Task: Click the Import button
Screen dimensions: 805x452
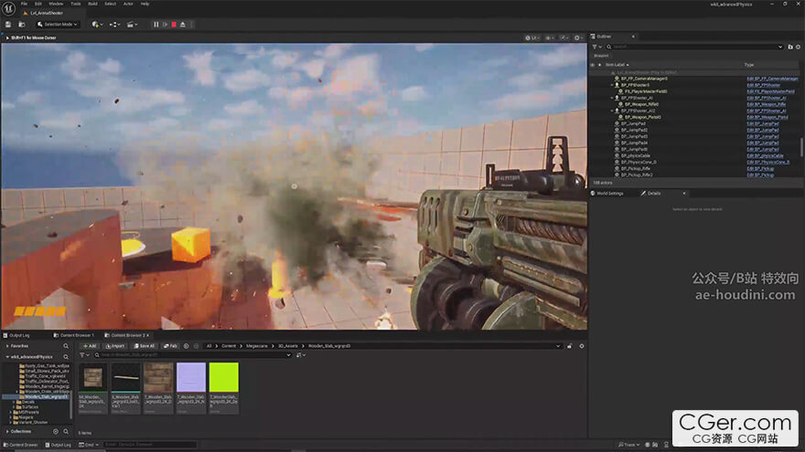Action: coord(115,346)
